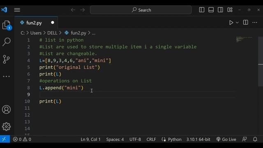Open the Users breadcrumb folder dropdown
This screenshot has width=263, height=148.
pos(36,33)
